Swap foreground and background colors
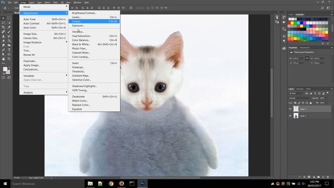This screenshot has height=188, width=334. (9, 68)
